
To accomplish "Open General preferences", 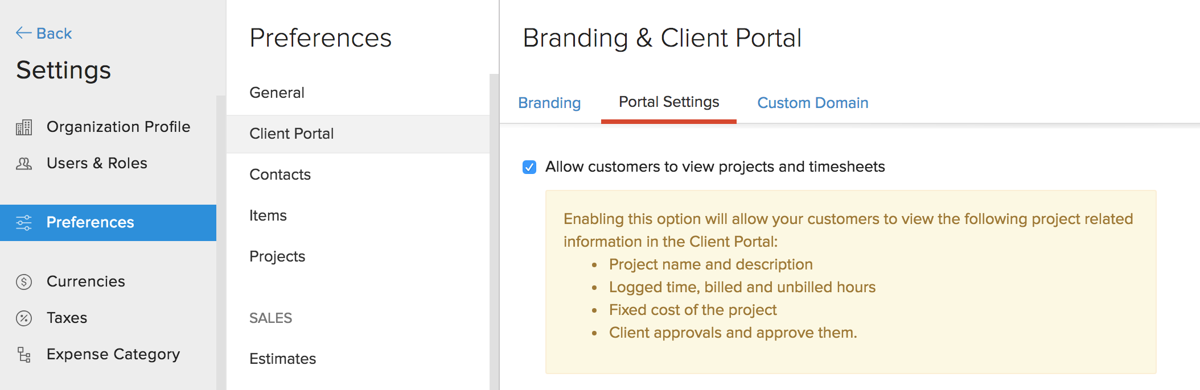I will pos(277,93).
